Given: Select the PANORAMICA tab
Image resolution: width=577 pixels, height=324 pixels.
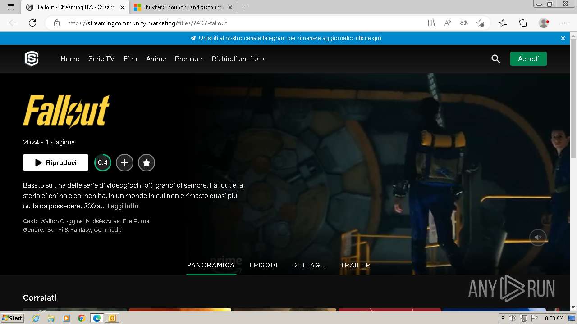Looking at the screenshot, I should click(x=211, y=265).
